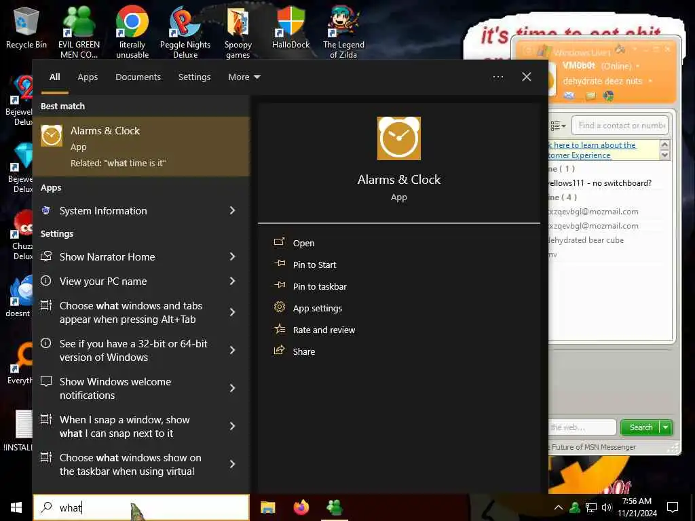Viewport: 695px width, 521px height.
Task: Switch to the Settings search tab
Action: (x=195, y=77)
